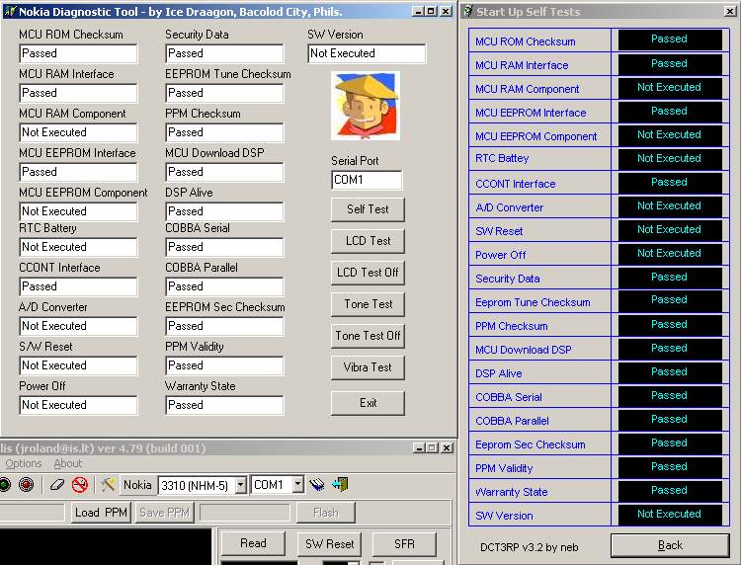Click the blue chip icon after COM1
The image size is (741, 565).
(x=317, y=485)
